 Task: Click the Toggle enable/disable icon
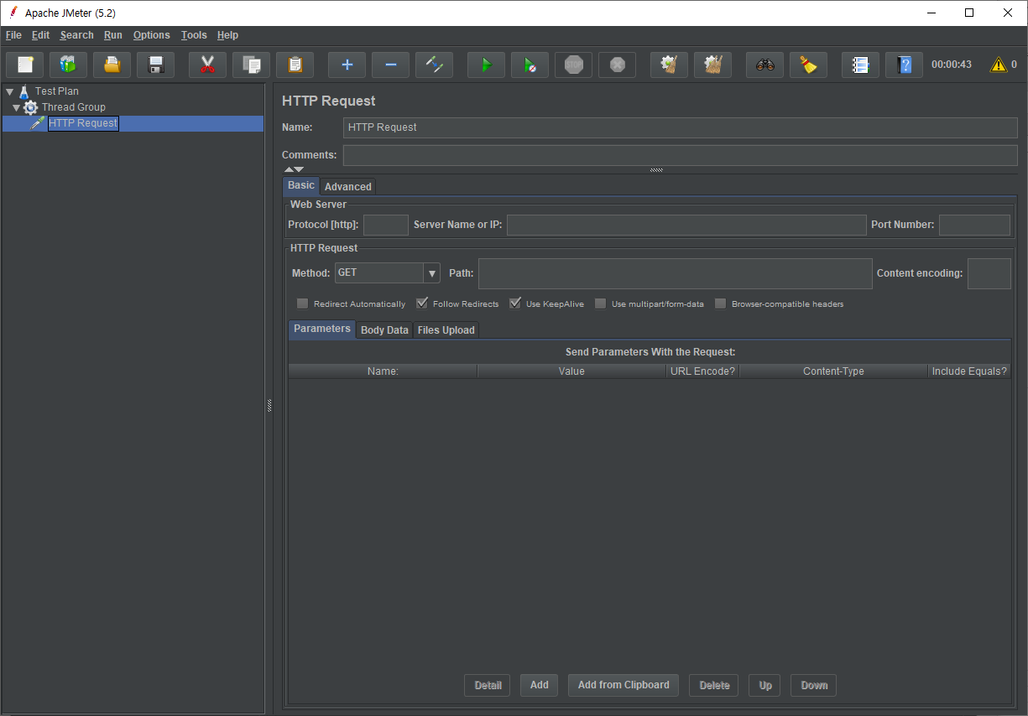tap(435, 65)
